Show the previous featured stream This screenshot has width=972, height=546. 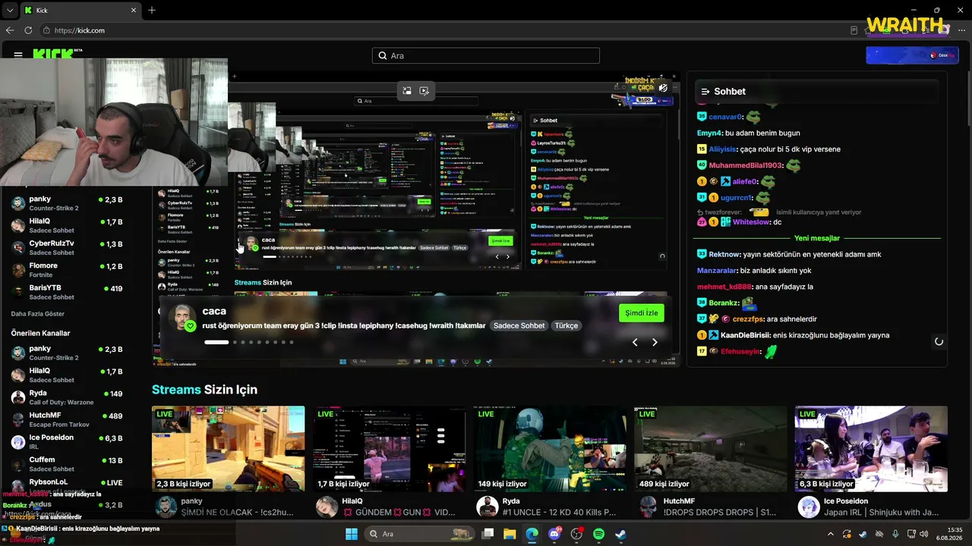[635, 342]
